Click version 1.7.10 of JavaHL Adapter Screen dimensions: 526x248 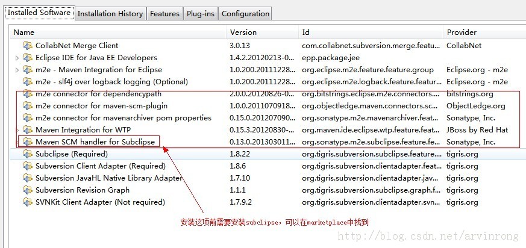240,178
